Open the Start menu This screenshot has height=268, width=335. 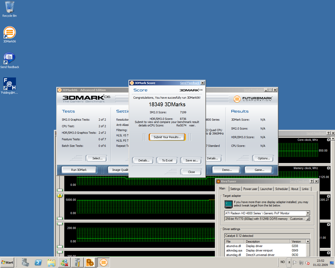pos(7,263)
